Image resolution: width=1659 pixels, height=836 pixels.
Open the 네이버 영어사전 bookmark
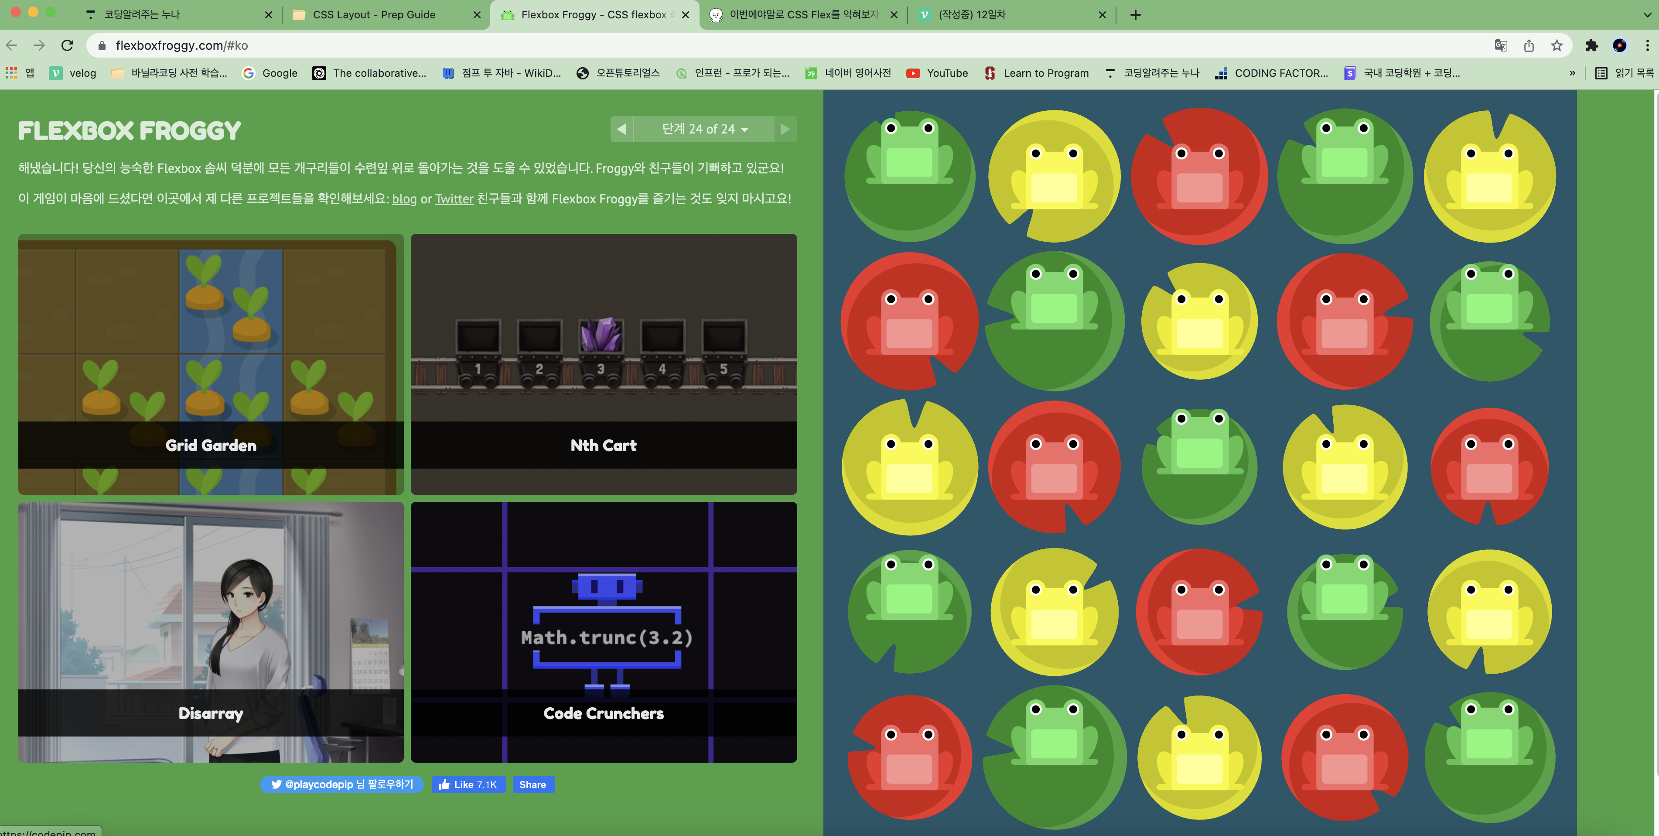click(847, 73)
